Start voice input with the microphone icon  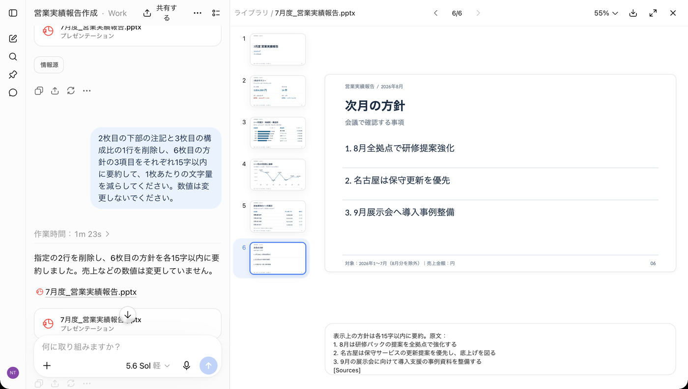pos(186,365)
